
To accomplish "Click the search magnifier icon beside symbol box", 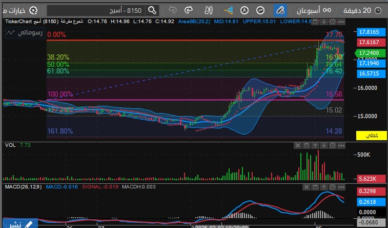I will coord(152,10).
